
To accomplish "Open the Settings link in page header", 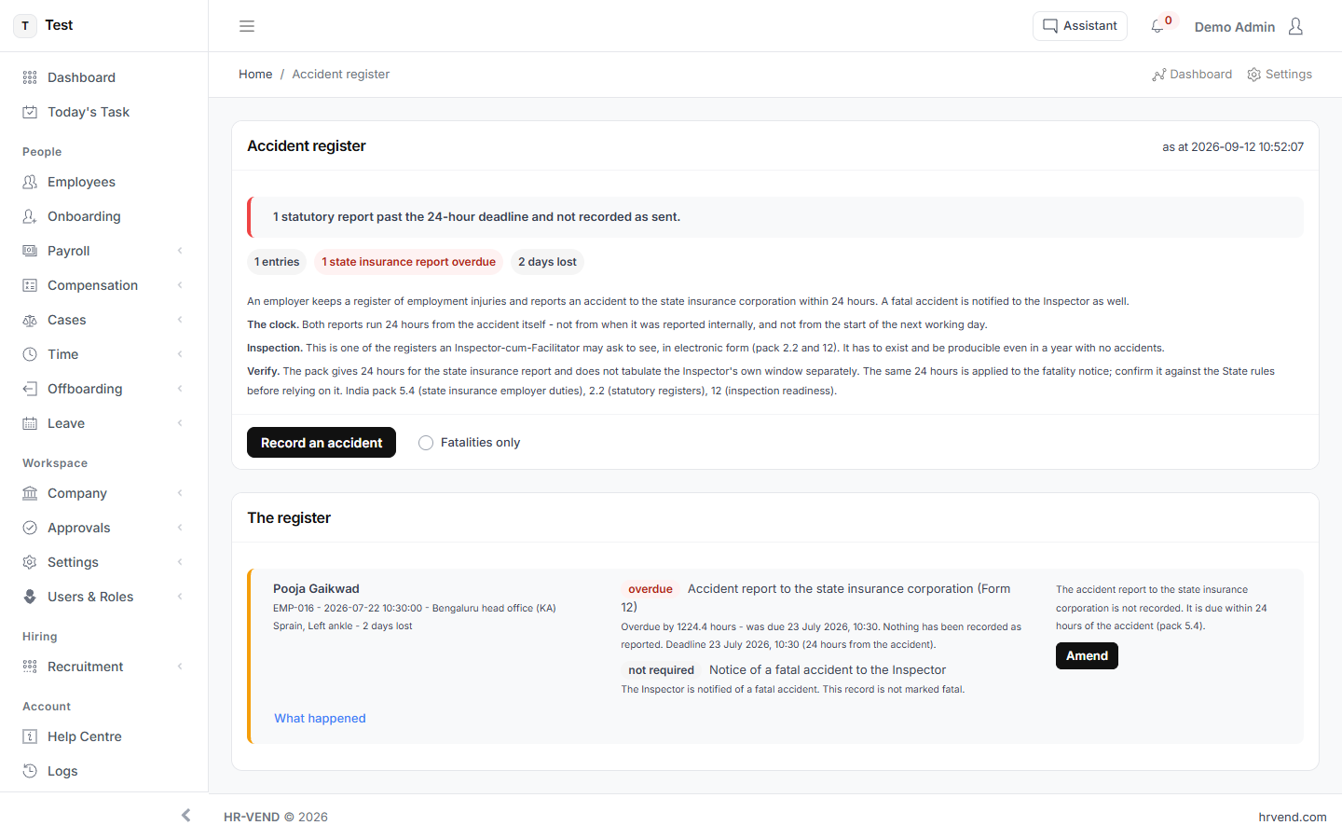I will (1280, 75).
